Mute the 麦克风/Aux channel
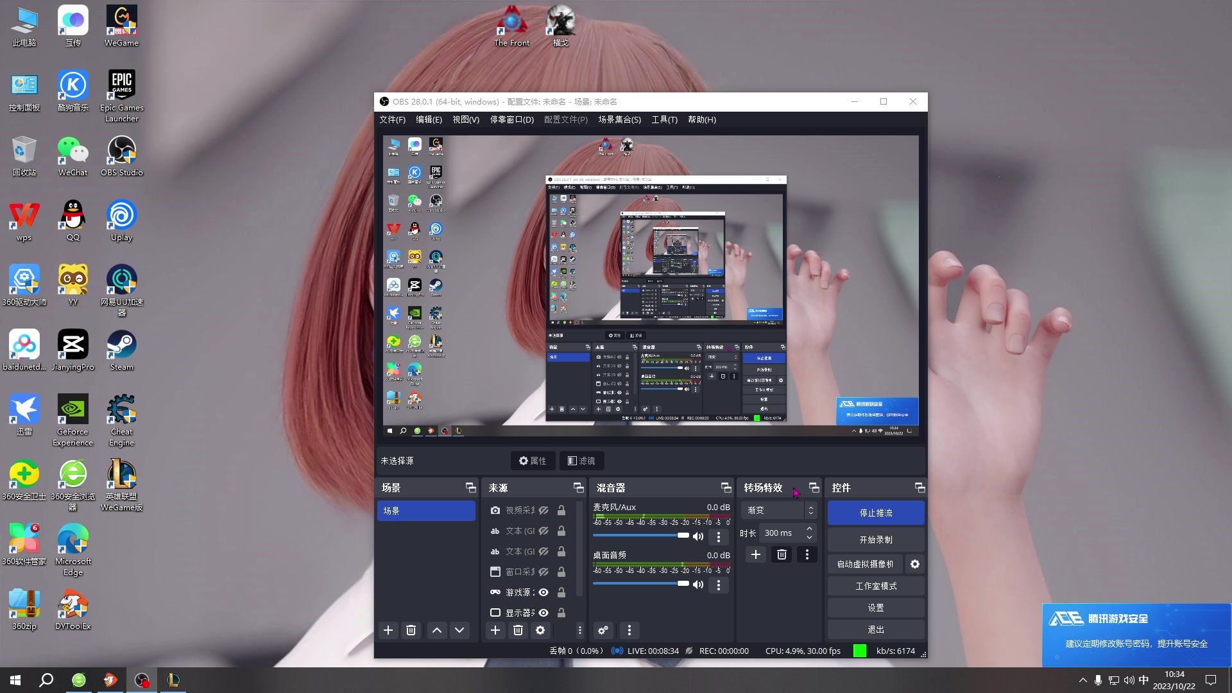 click(x=698, y=536)
